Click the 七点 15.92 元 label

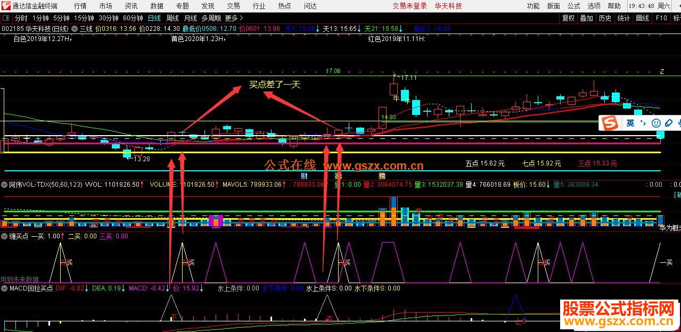(541, 164)
